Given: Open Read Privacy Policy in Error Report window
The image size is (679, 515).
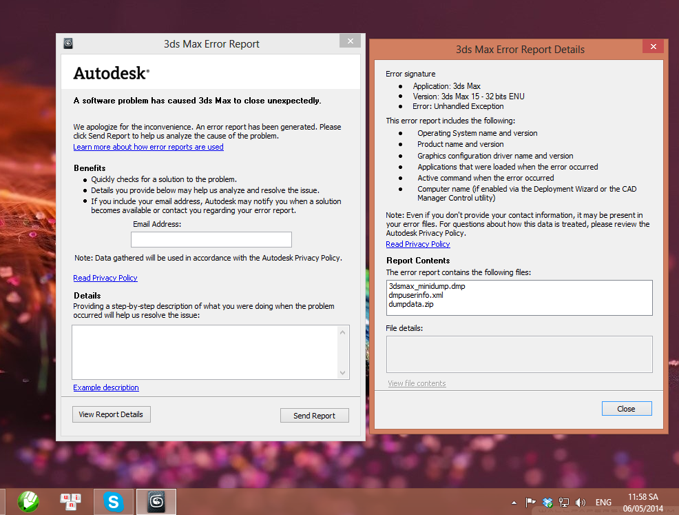Looking at the screenshot, I should pos(105,278).
